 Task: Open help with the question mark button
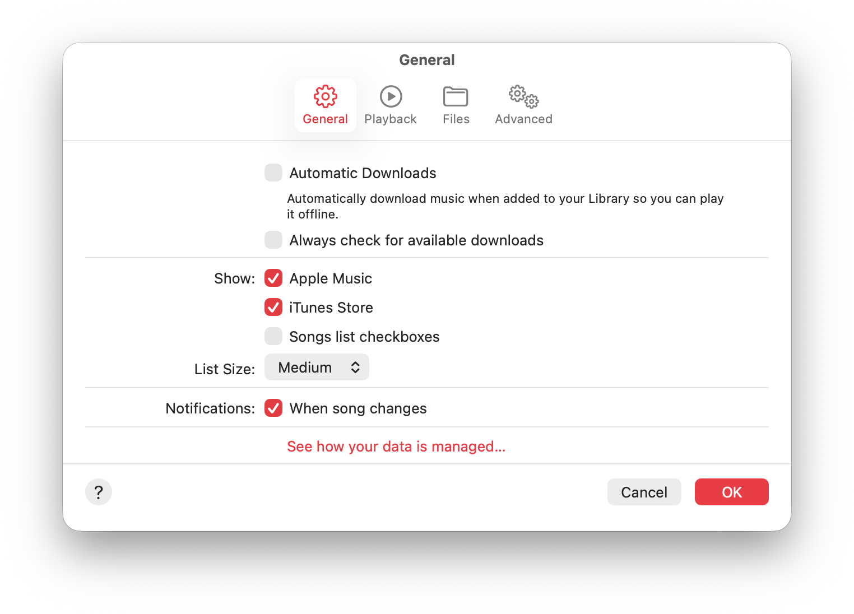pos(99,492)
